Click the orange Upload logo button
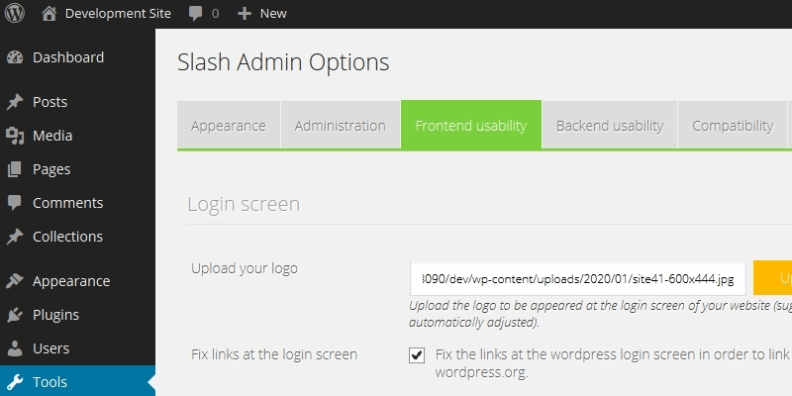Image resolution: width=792 pixels, height=396 pixels. (x=772, y=278)
